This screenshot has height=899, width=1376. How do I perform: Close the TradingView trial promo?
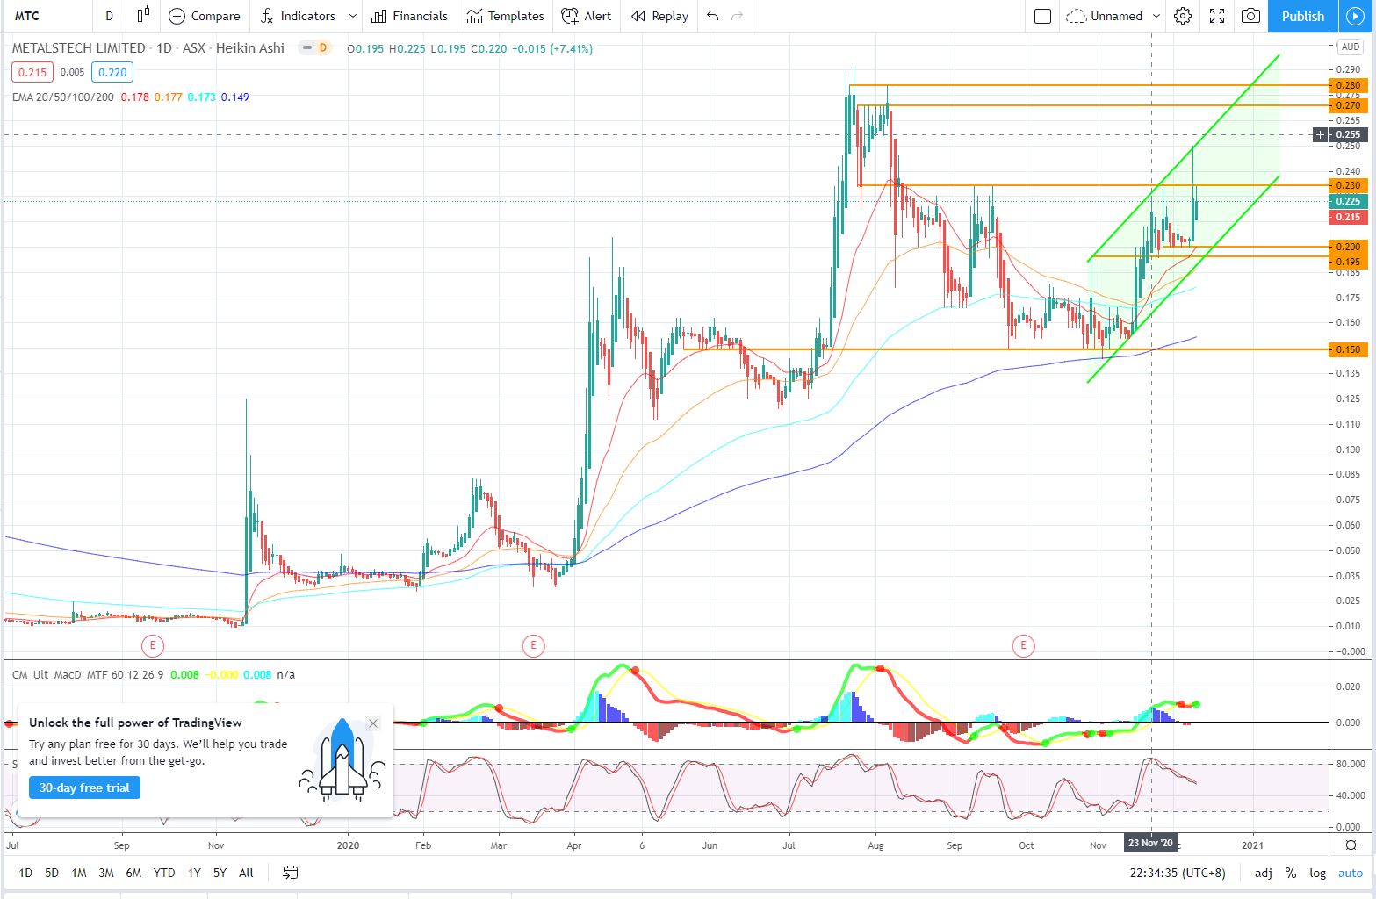click(373, 723)
